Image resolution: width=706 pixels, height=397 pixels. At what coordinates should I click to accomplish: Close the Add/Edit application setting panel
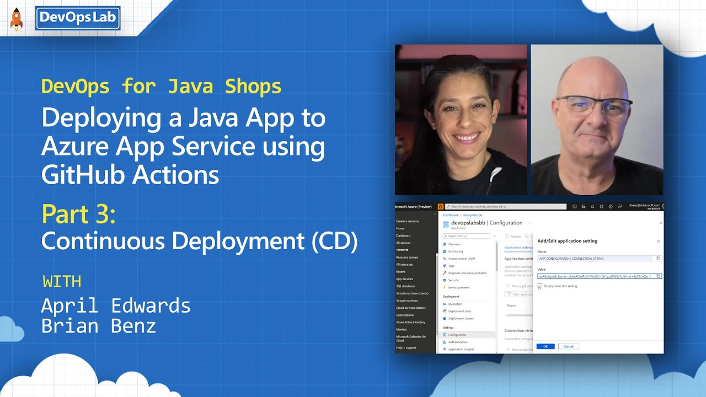coord(659,241)
